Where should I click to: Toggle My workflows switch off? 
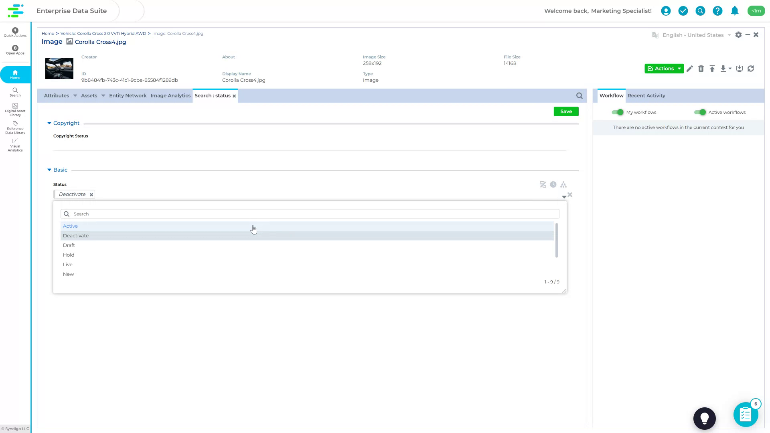click(618, 112)
